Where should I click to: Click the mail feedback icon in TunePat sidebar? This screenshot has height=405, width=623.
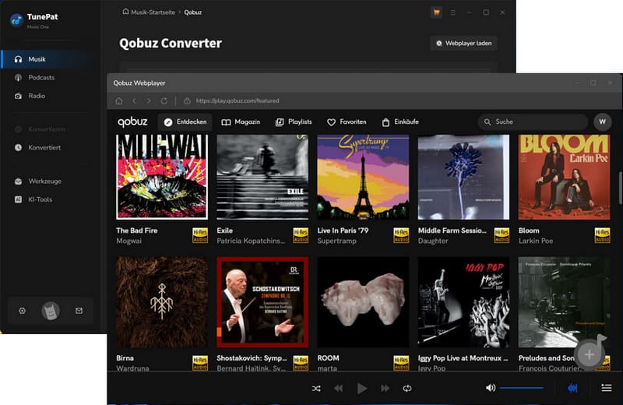(79, 311)
